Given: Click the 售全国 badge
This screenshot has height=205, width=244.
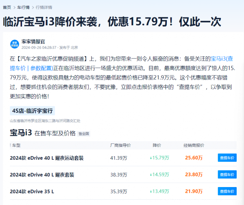Looking at the screenshot, I should [x=84, y=134].
